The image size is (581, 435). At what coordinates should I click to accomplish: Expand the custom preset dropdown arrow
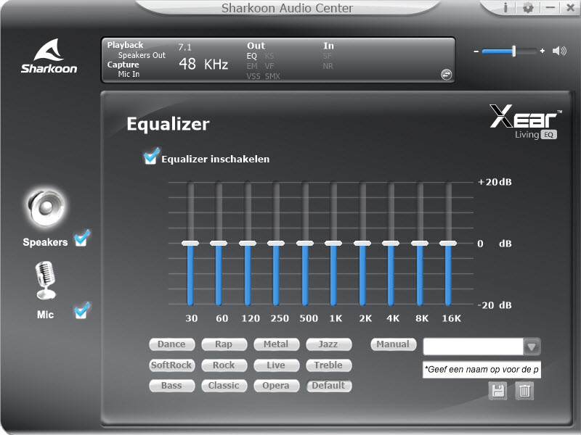(x=532, y=347)
